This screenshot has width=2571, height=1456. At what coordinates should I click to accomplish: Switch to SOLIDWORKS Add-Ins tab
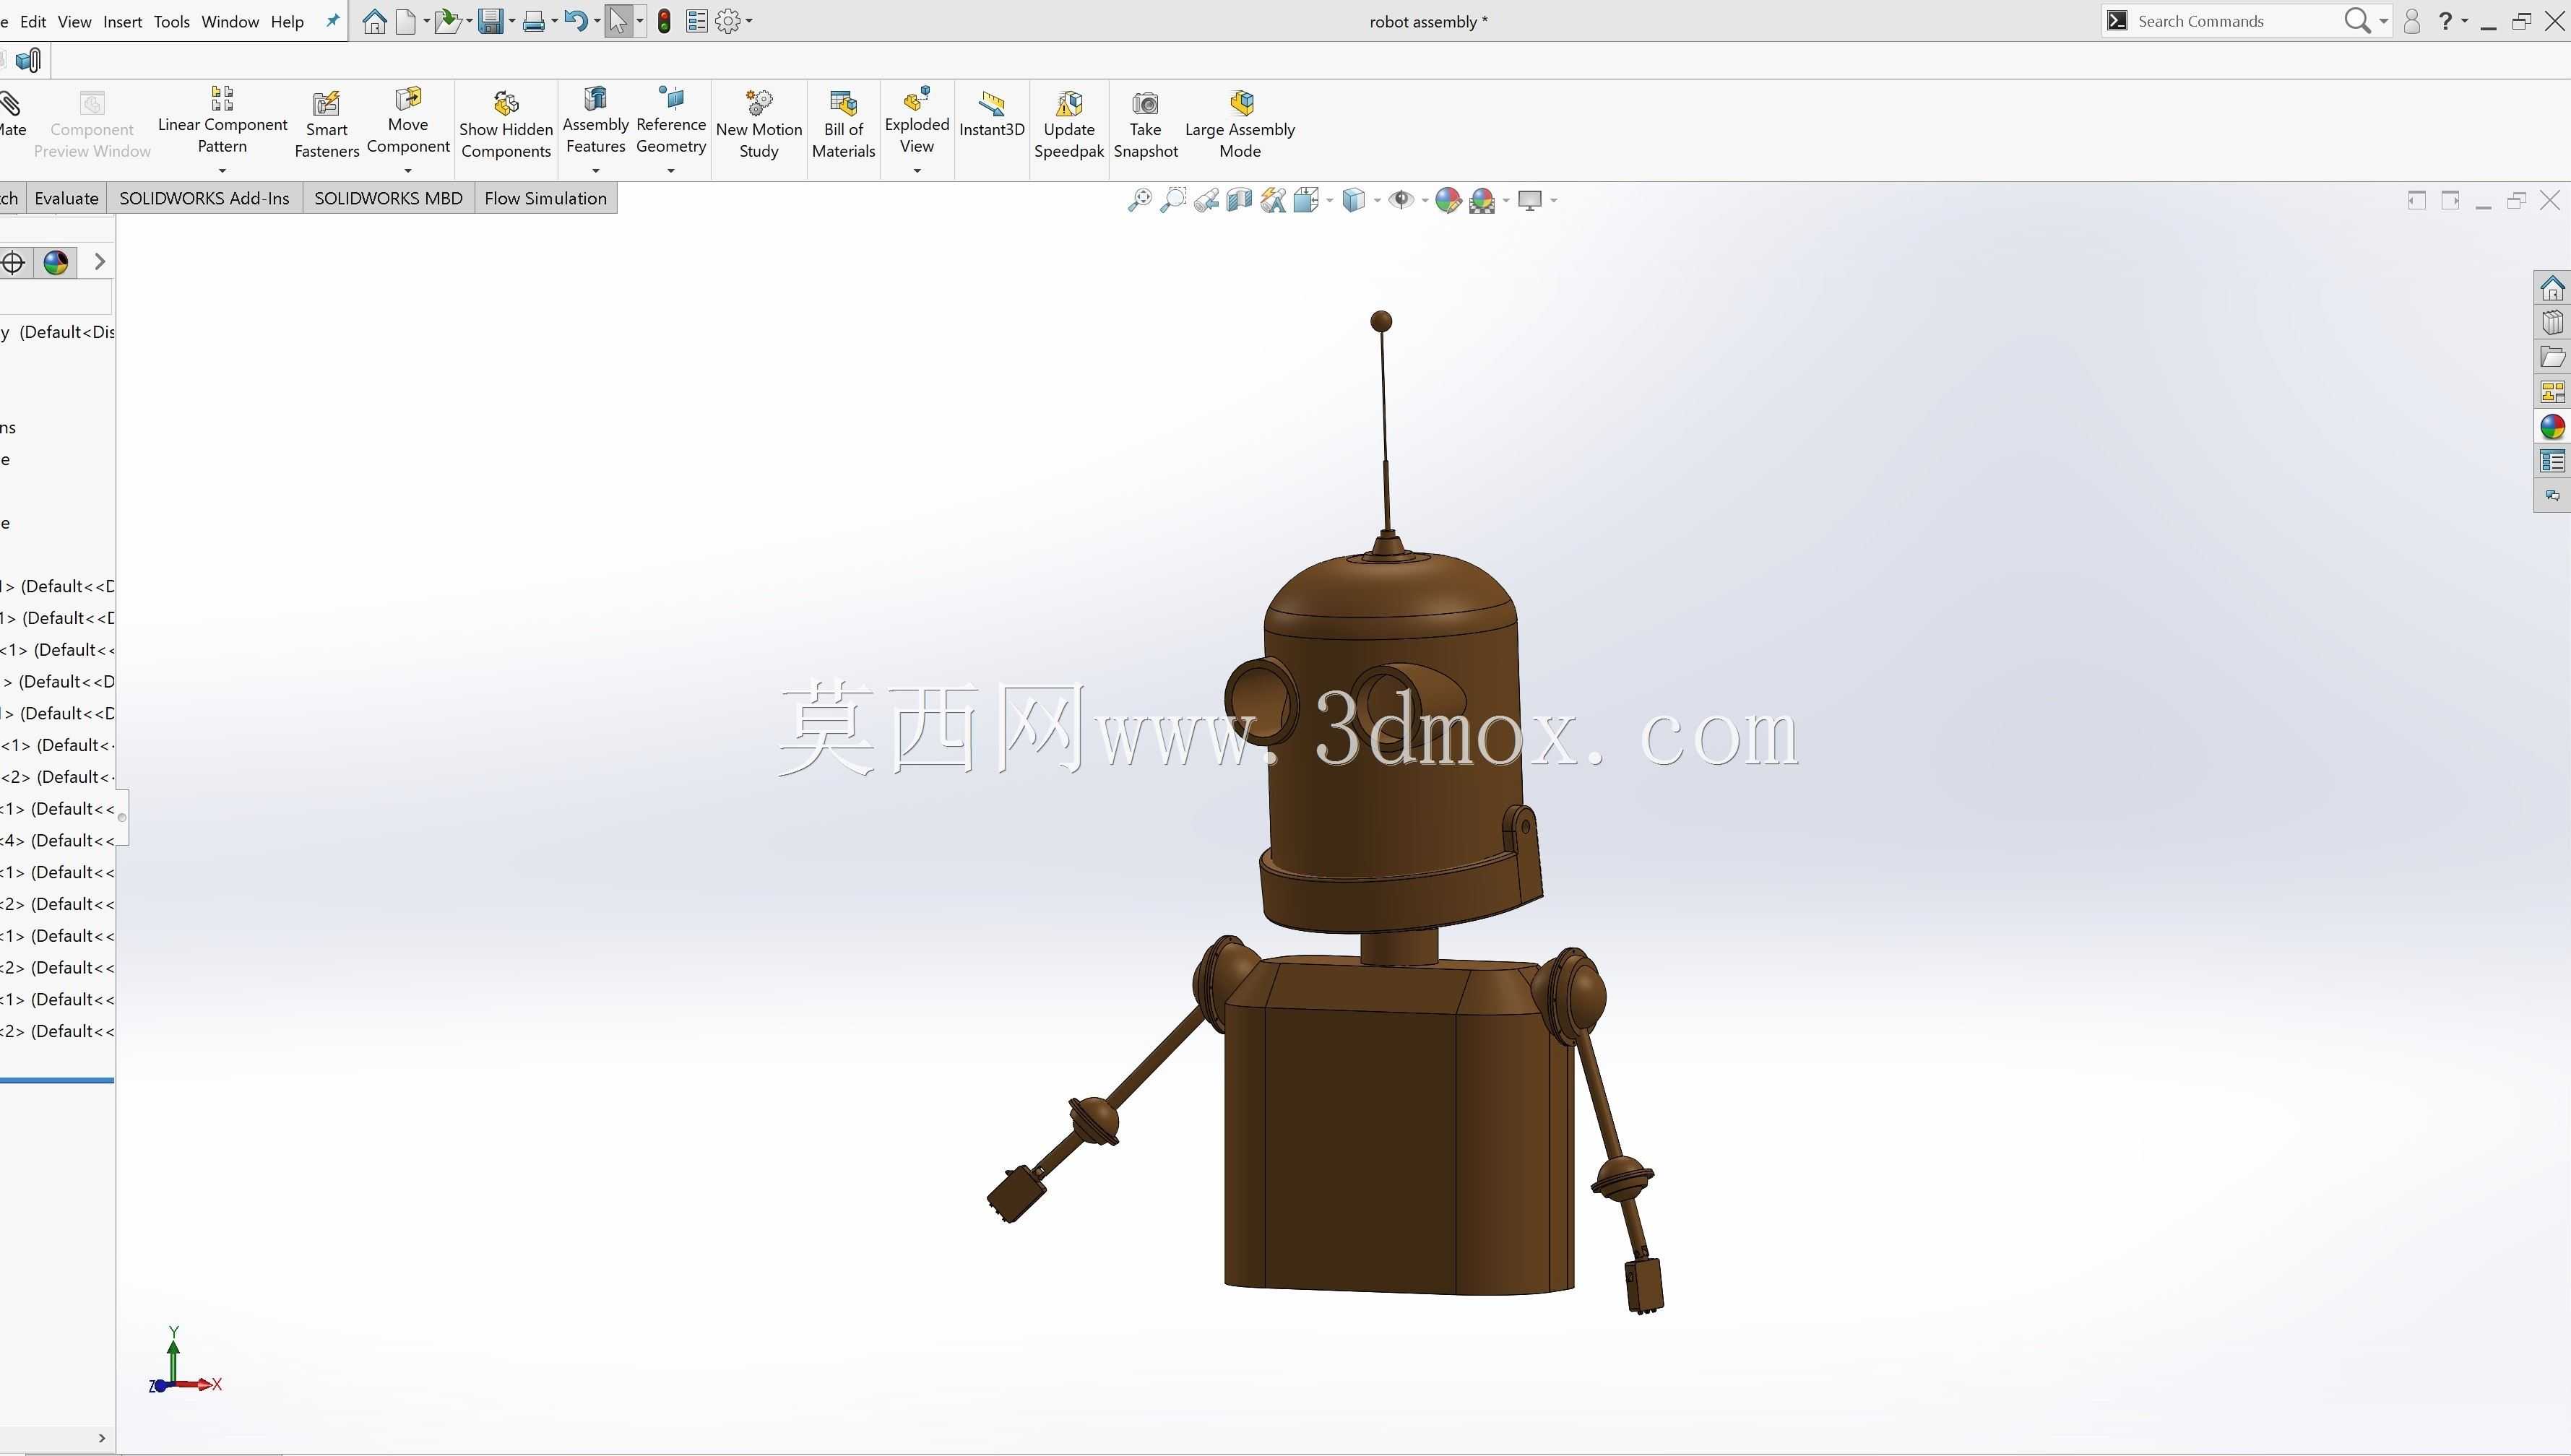click(x=204, y=198)
